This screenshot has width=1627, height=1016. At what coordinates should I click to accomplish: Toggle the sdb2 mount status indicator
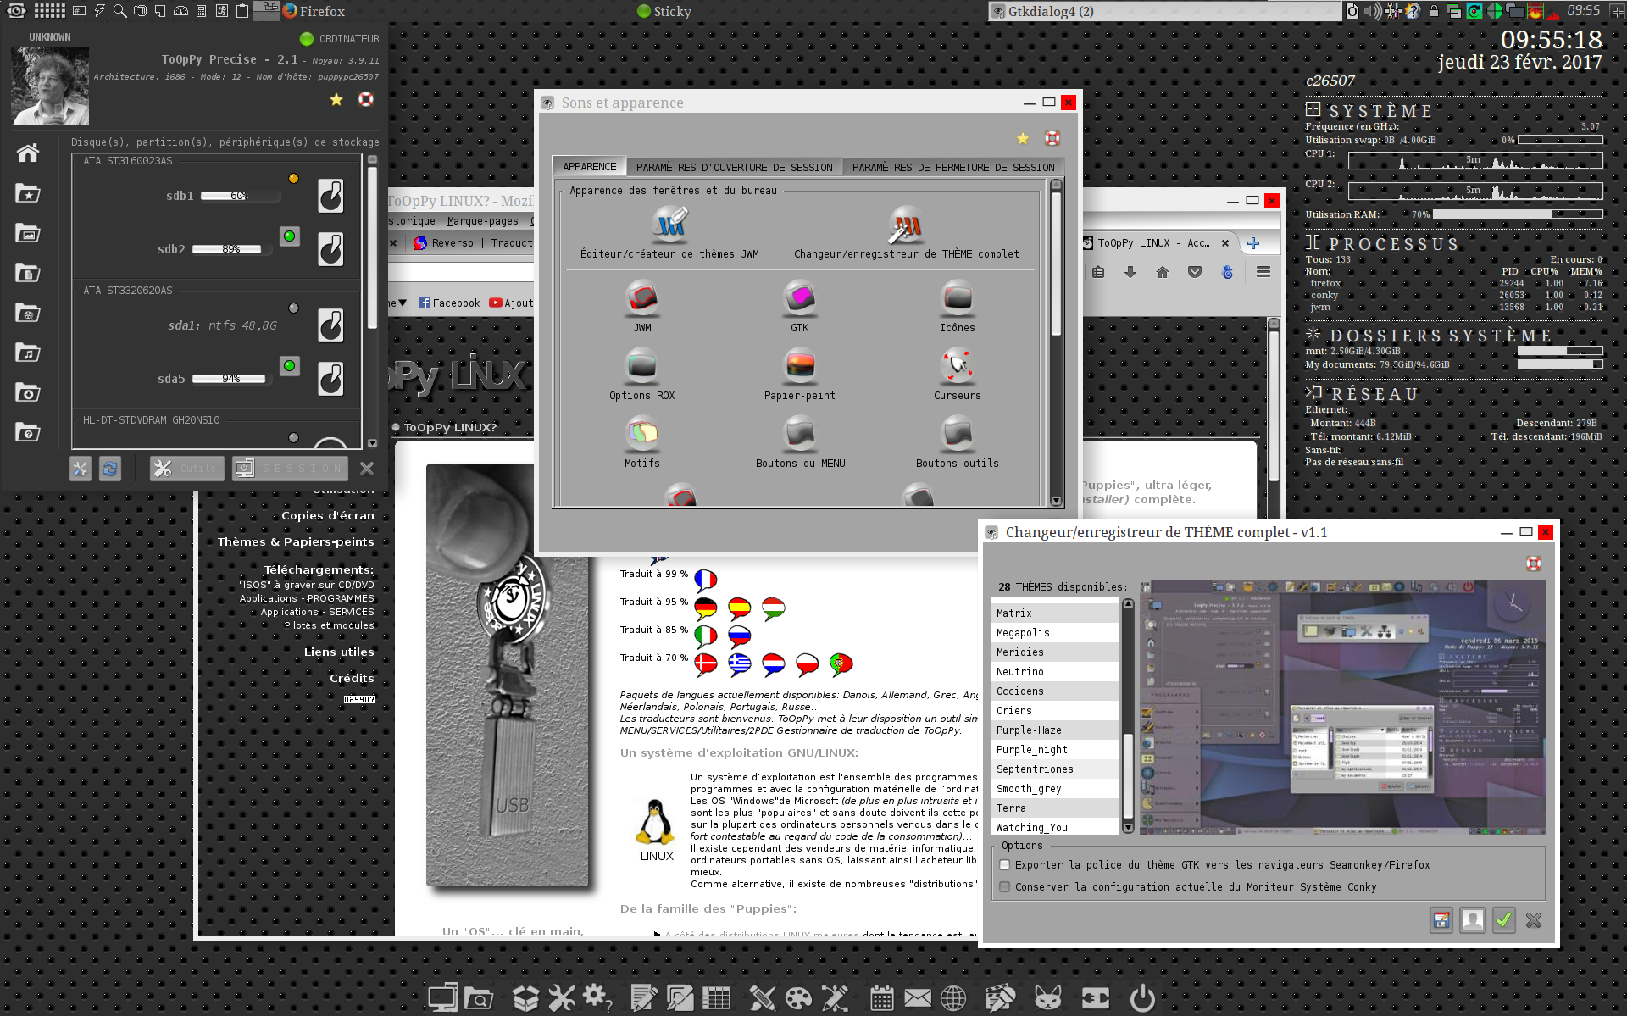(290, 236)
